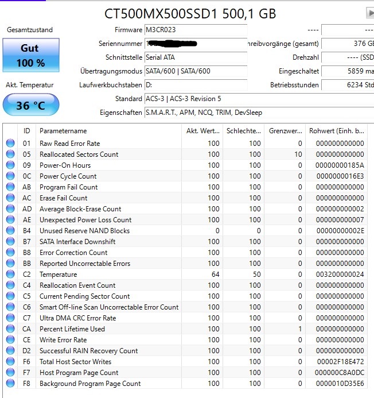Click status icon of Background Program Page Count

(10, 383)
